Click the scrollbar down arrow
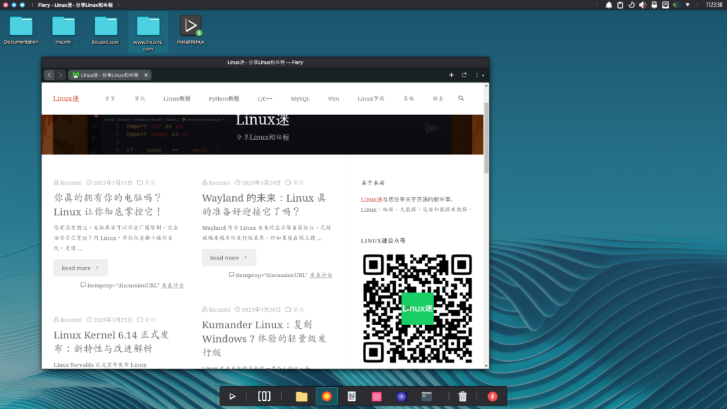Image resolution: width=727 pixels, height=409 pixels. click(487, 366)
